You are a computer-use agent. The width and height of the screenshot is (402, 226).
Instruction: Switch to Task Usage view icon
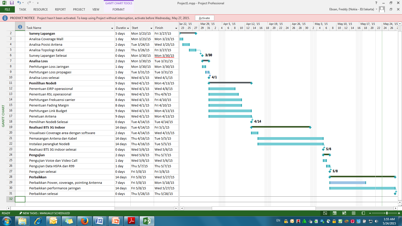click(335, 213)
